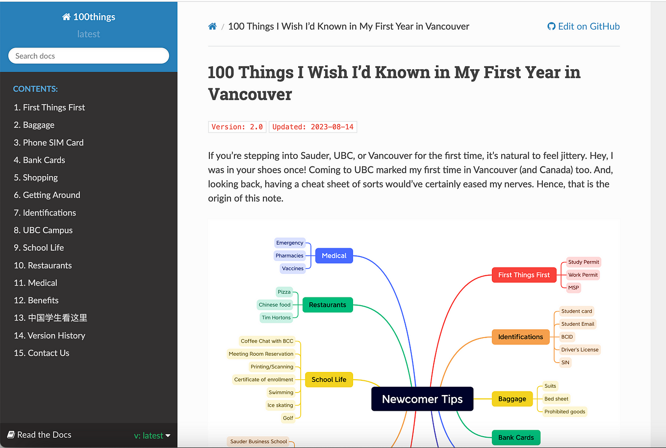
Task: Click the latest version label under 100things
Action: pos(89,34)
